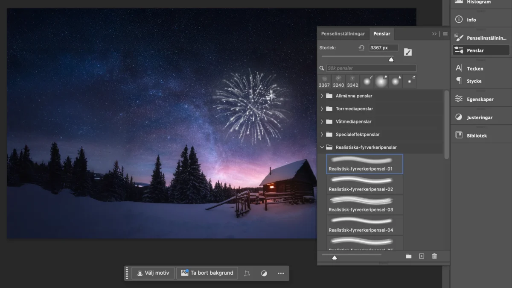
Task: Select brush Realistisk-fyrverkeripensel-01
Action: pyautogui.click(x=365, y=164)
